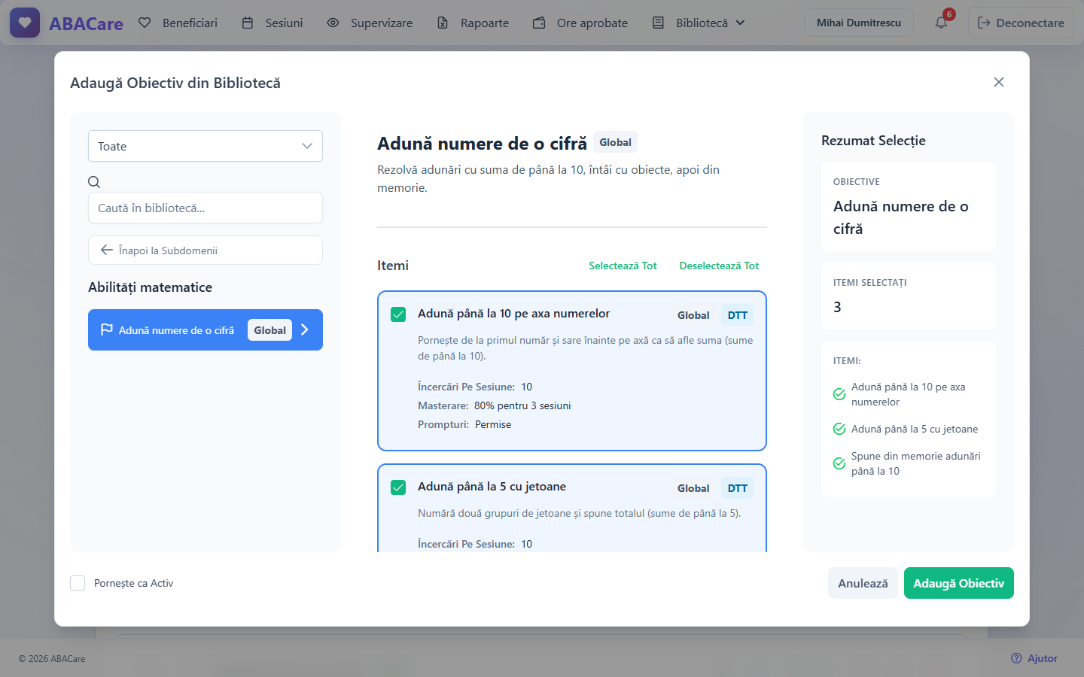Image resolution: width=1084 pixels, height=677 pixels.
Task: Uncheck Adună până la 5 cu jetoane
Action: [x=398, y=487]
